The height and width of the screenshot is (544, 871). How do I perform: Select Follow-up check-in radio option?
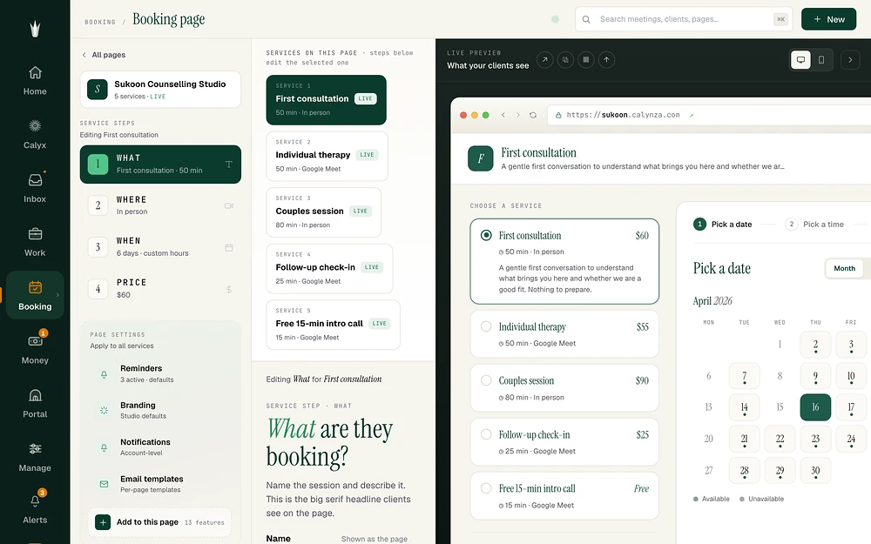(x=486, y=434)
